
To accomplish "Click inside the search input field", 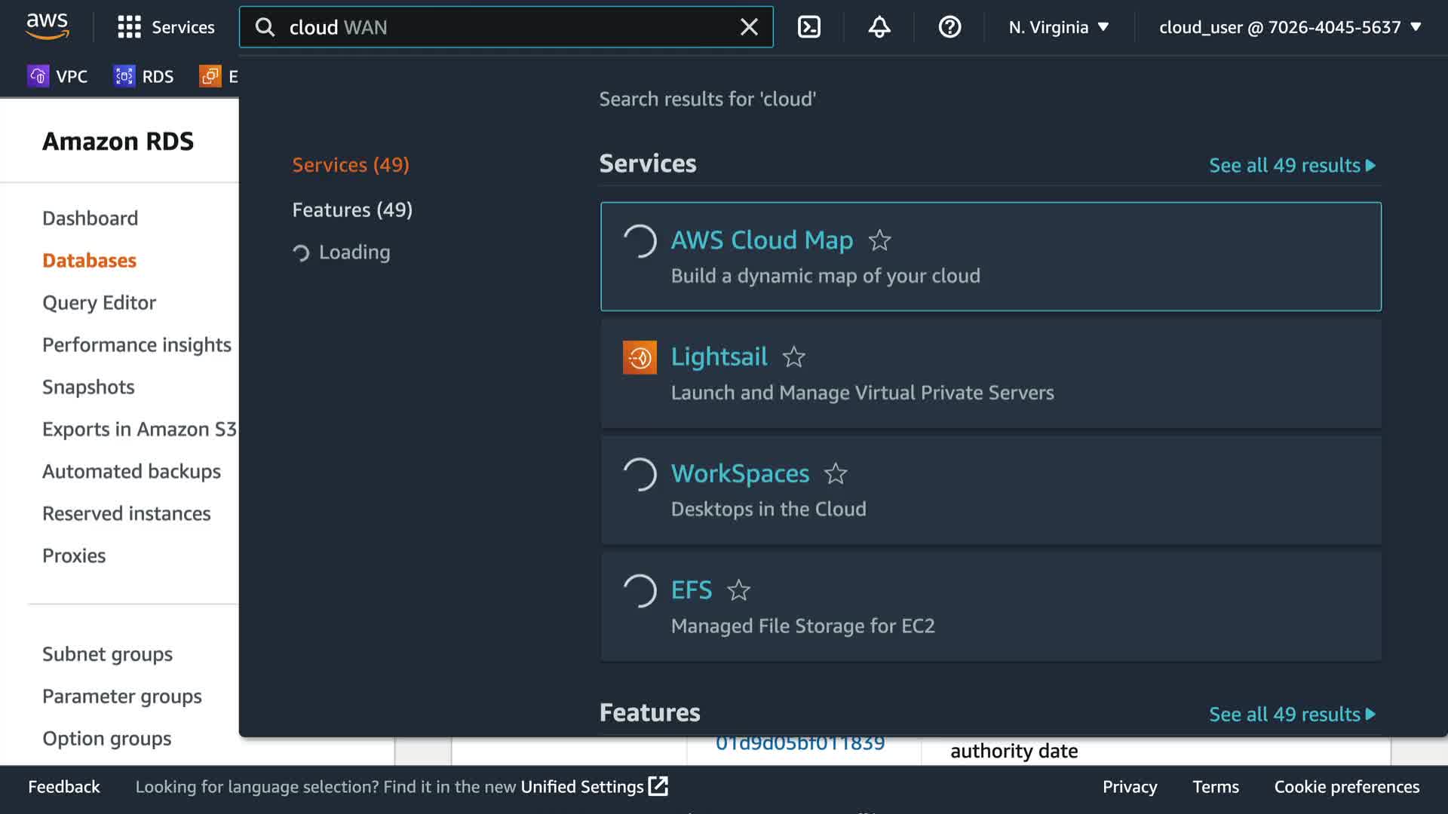I will 498,27.
